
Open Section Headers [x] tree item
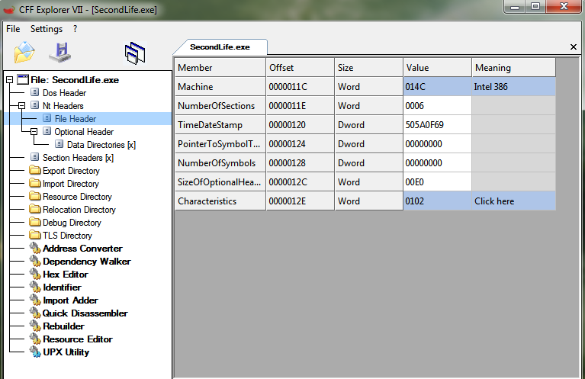click(x=78, y=157)
